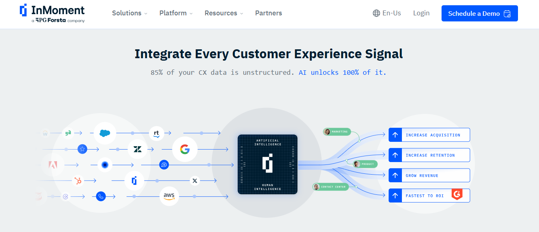539x232 pixels.
Task: Click the Adobe icon
Action: tap(53, 165)
